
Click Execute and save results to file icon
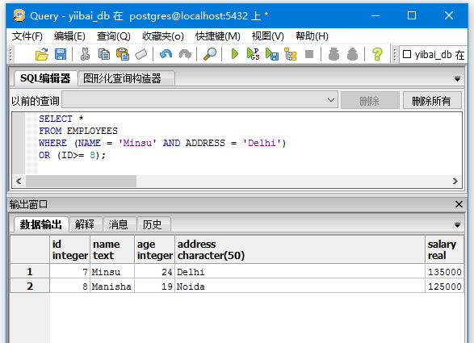click(272, 54)
